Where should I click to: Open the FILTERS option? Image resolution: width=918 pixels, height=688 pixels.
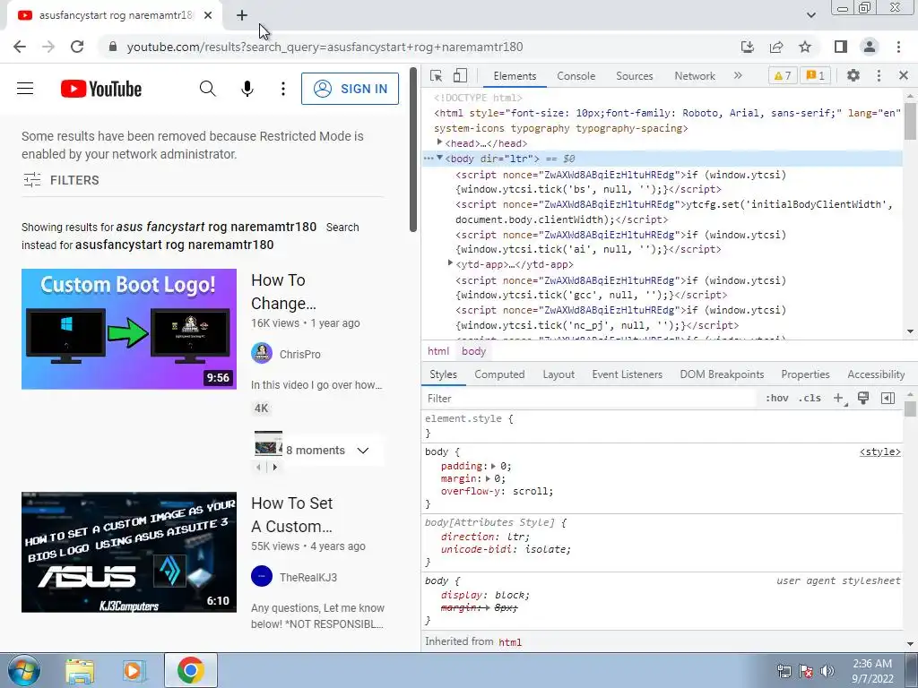click(x=61, y=180)
